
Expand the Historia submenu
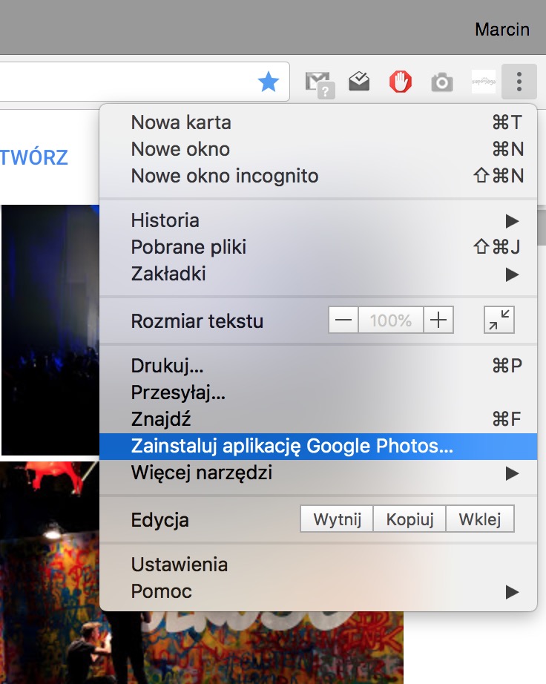pos(318,220)
